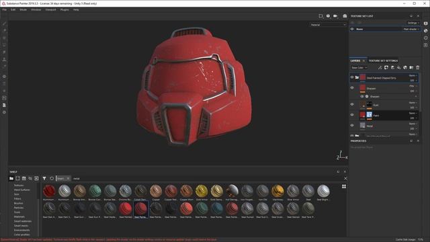
Task: Open blend mode dropdown of Paint layer
Action: pos(413,113)
